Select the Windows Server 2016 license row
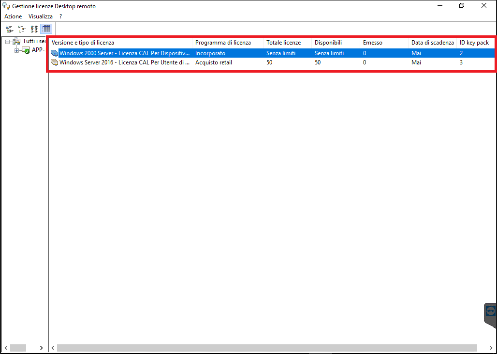This screenshot has height=354, width=497. pos(272,62)
